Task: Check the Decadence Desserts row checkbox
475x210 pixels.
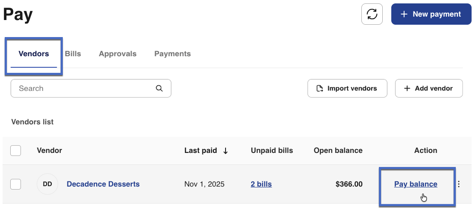Action: pos(16,184)
